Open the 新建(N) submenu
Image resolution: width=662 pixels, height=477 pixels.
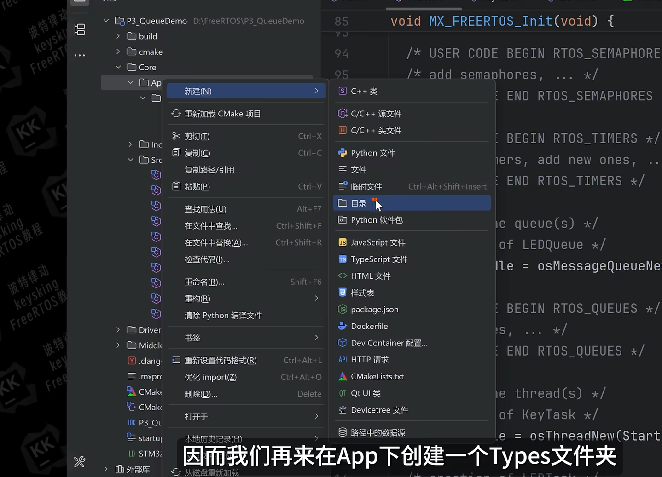point(246,91)
